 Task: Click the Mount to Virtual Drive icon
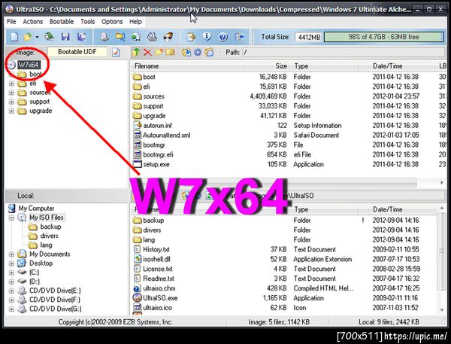click(x=152, y=37)
